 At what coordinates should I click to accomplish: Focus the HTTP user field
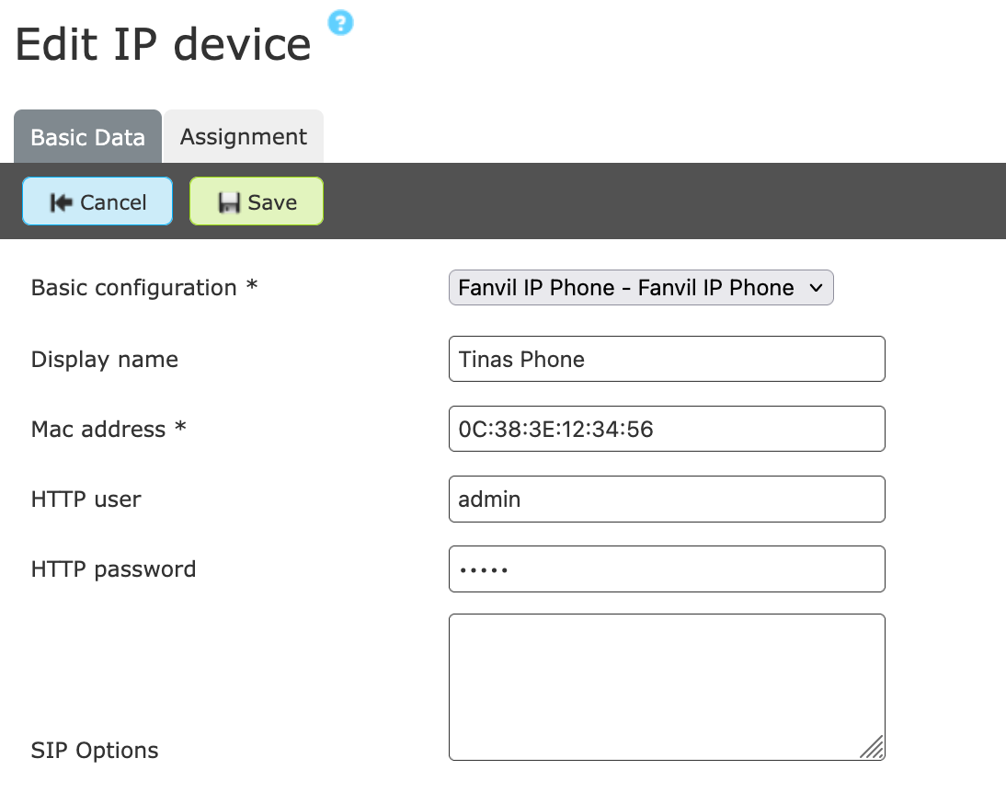click(x=667, y=499)
